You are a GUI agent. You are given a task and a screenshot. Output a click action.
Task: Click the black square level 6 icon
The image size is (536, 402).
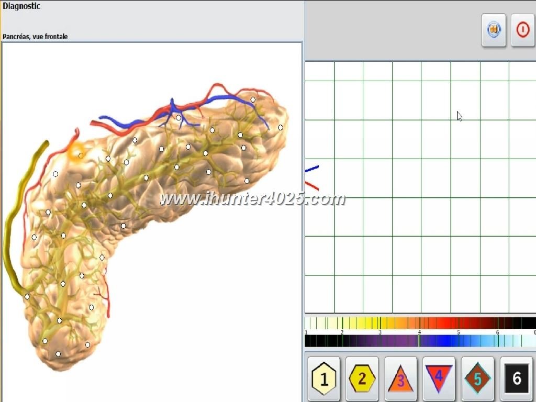[516, 378]
